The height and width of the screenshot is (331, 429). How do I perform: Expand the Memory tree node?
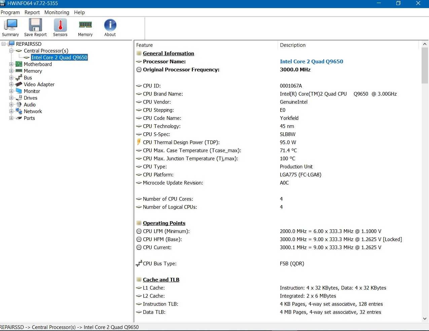pyautogui.click(x=11, y=71)
